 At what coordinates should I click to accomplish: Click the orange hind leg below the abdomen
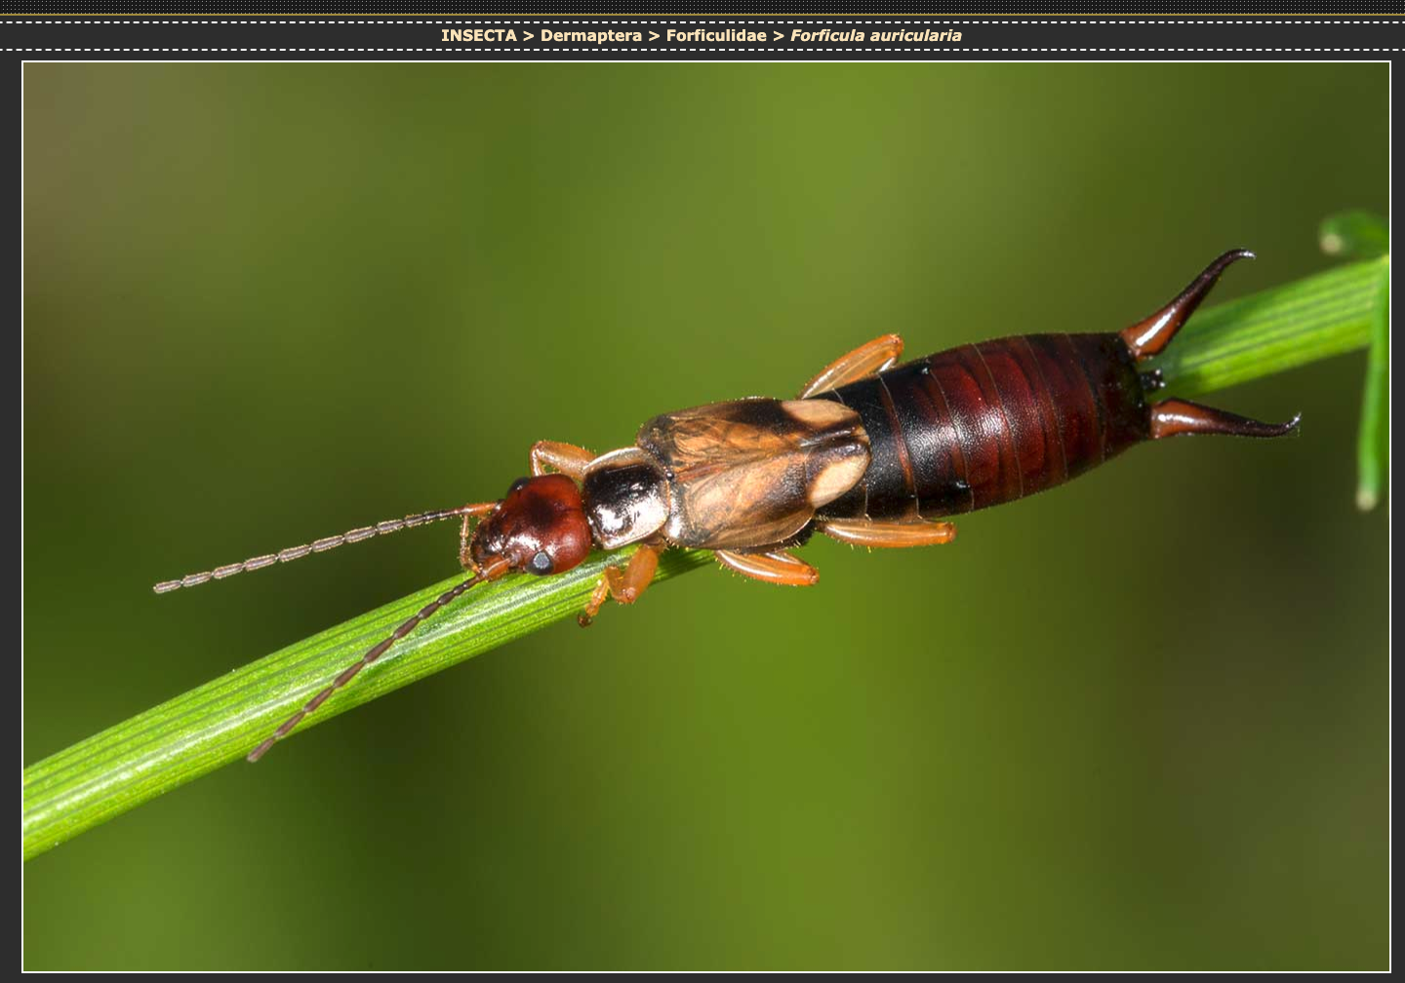point(888,531)
